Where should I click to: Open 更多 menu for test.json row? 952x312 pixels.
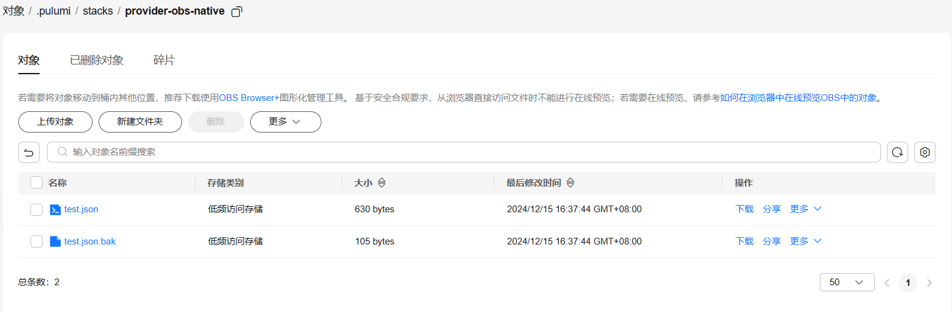point(805,209)
